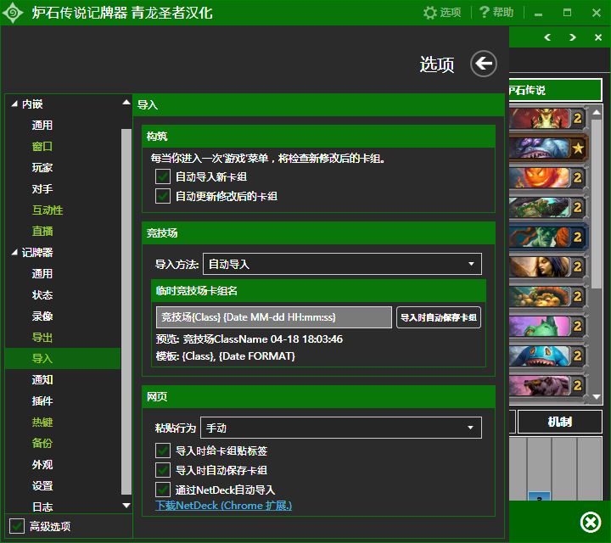Click the back arrow next to 选项
This screenshot has width=611, height=543.
tap(483, 64)
